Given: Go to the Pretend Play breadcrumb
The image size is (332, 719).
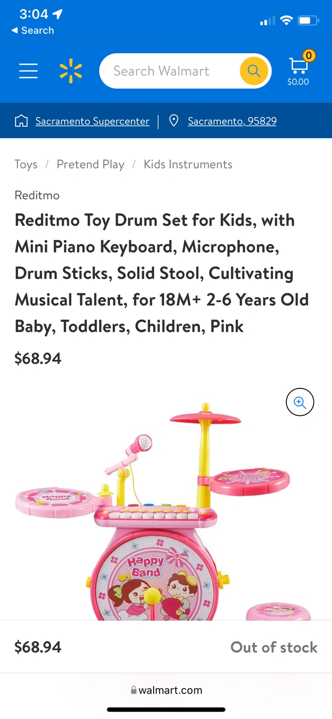Looking at the screenshot, I should pyautogui.click(x=90, y=164).
